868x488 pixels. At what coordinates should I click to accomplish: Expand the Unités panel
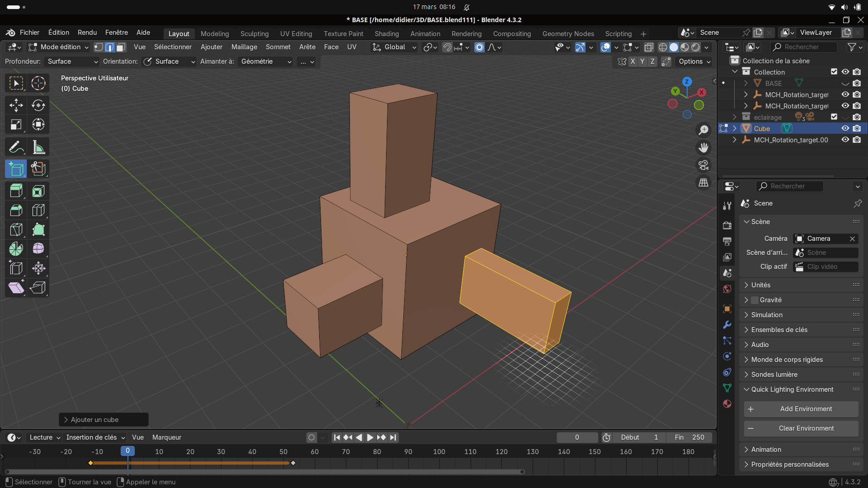tap(761, 285)
